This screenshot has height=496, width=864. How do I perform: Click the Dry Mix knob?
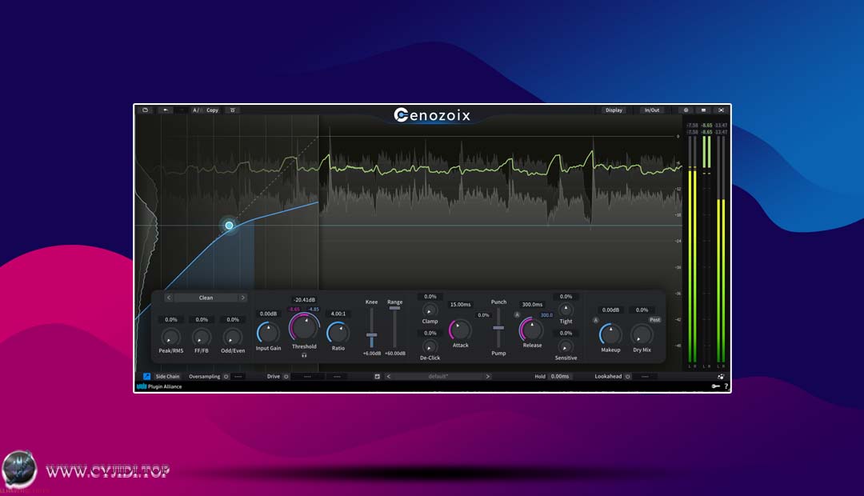click(642, 334)
